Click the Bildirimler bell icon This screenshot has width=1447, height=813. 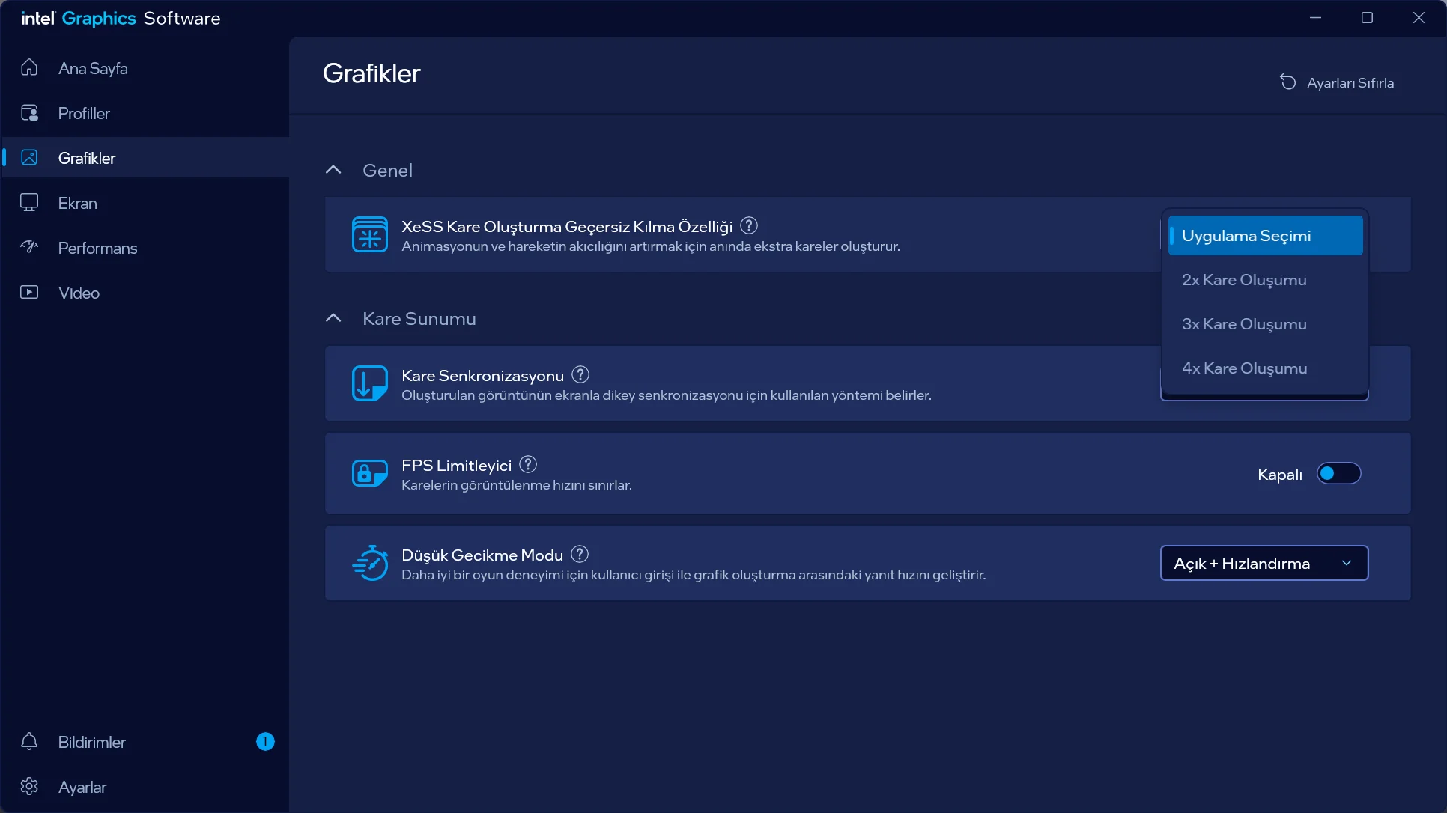(x=29, y=741)
